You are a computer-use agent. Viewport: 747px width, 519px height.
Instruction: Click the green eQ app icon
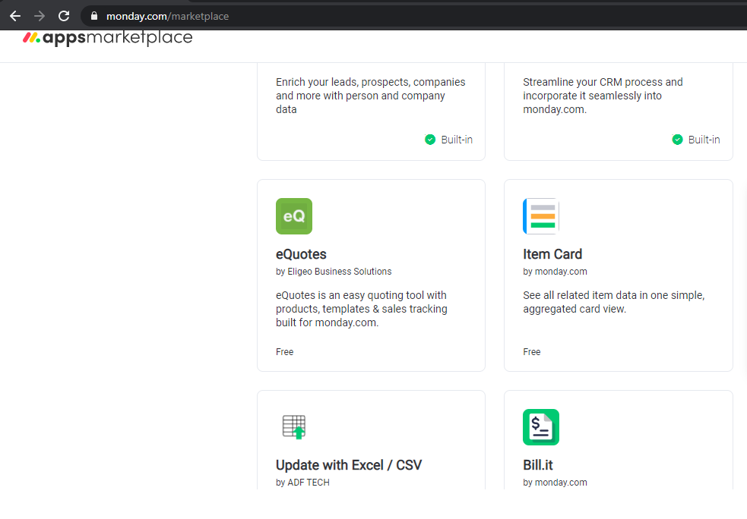point(294,216)
